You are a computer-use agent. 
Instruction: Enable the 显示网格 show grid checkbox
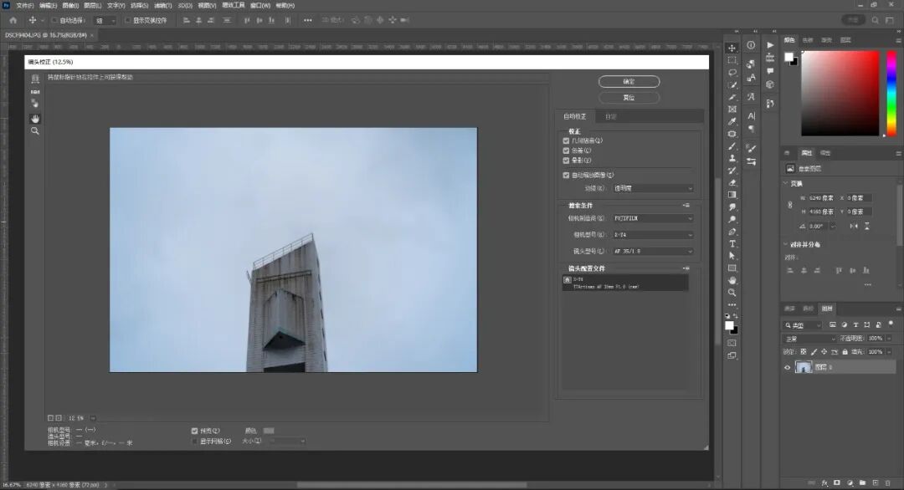coord(195,441)
